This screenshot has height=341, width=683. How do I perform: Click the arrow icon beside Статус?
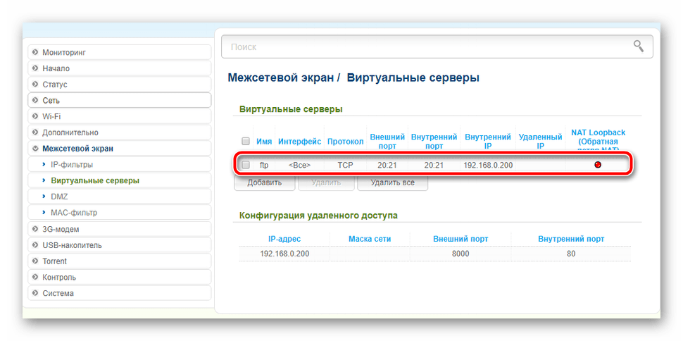pos(35,85)
